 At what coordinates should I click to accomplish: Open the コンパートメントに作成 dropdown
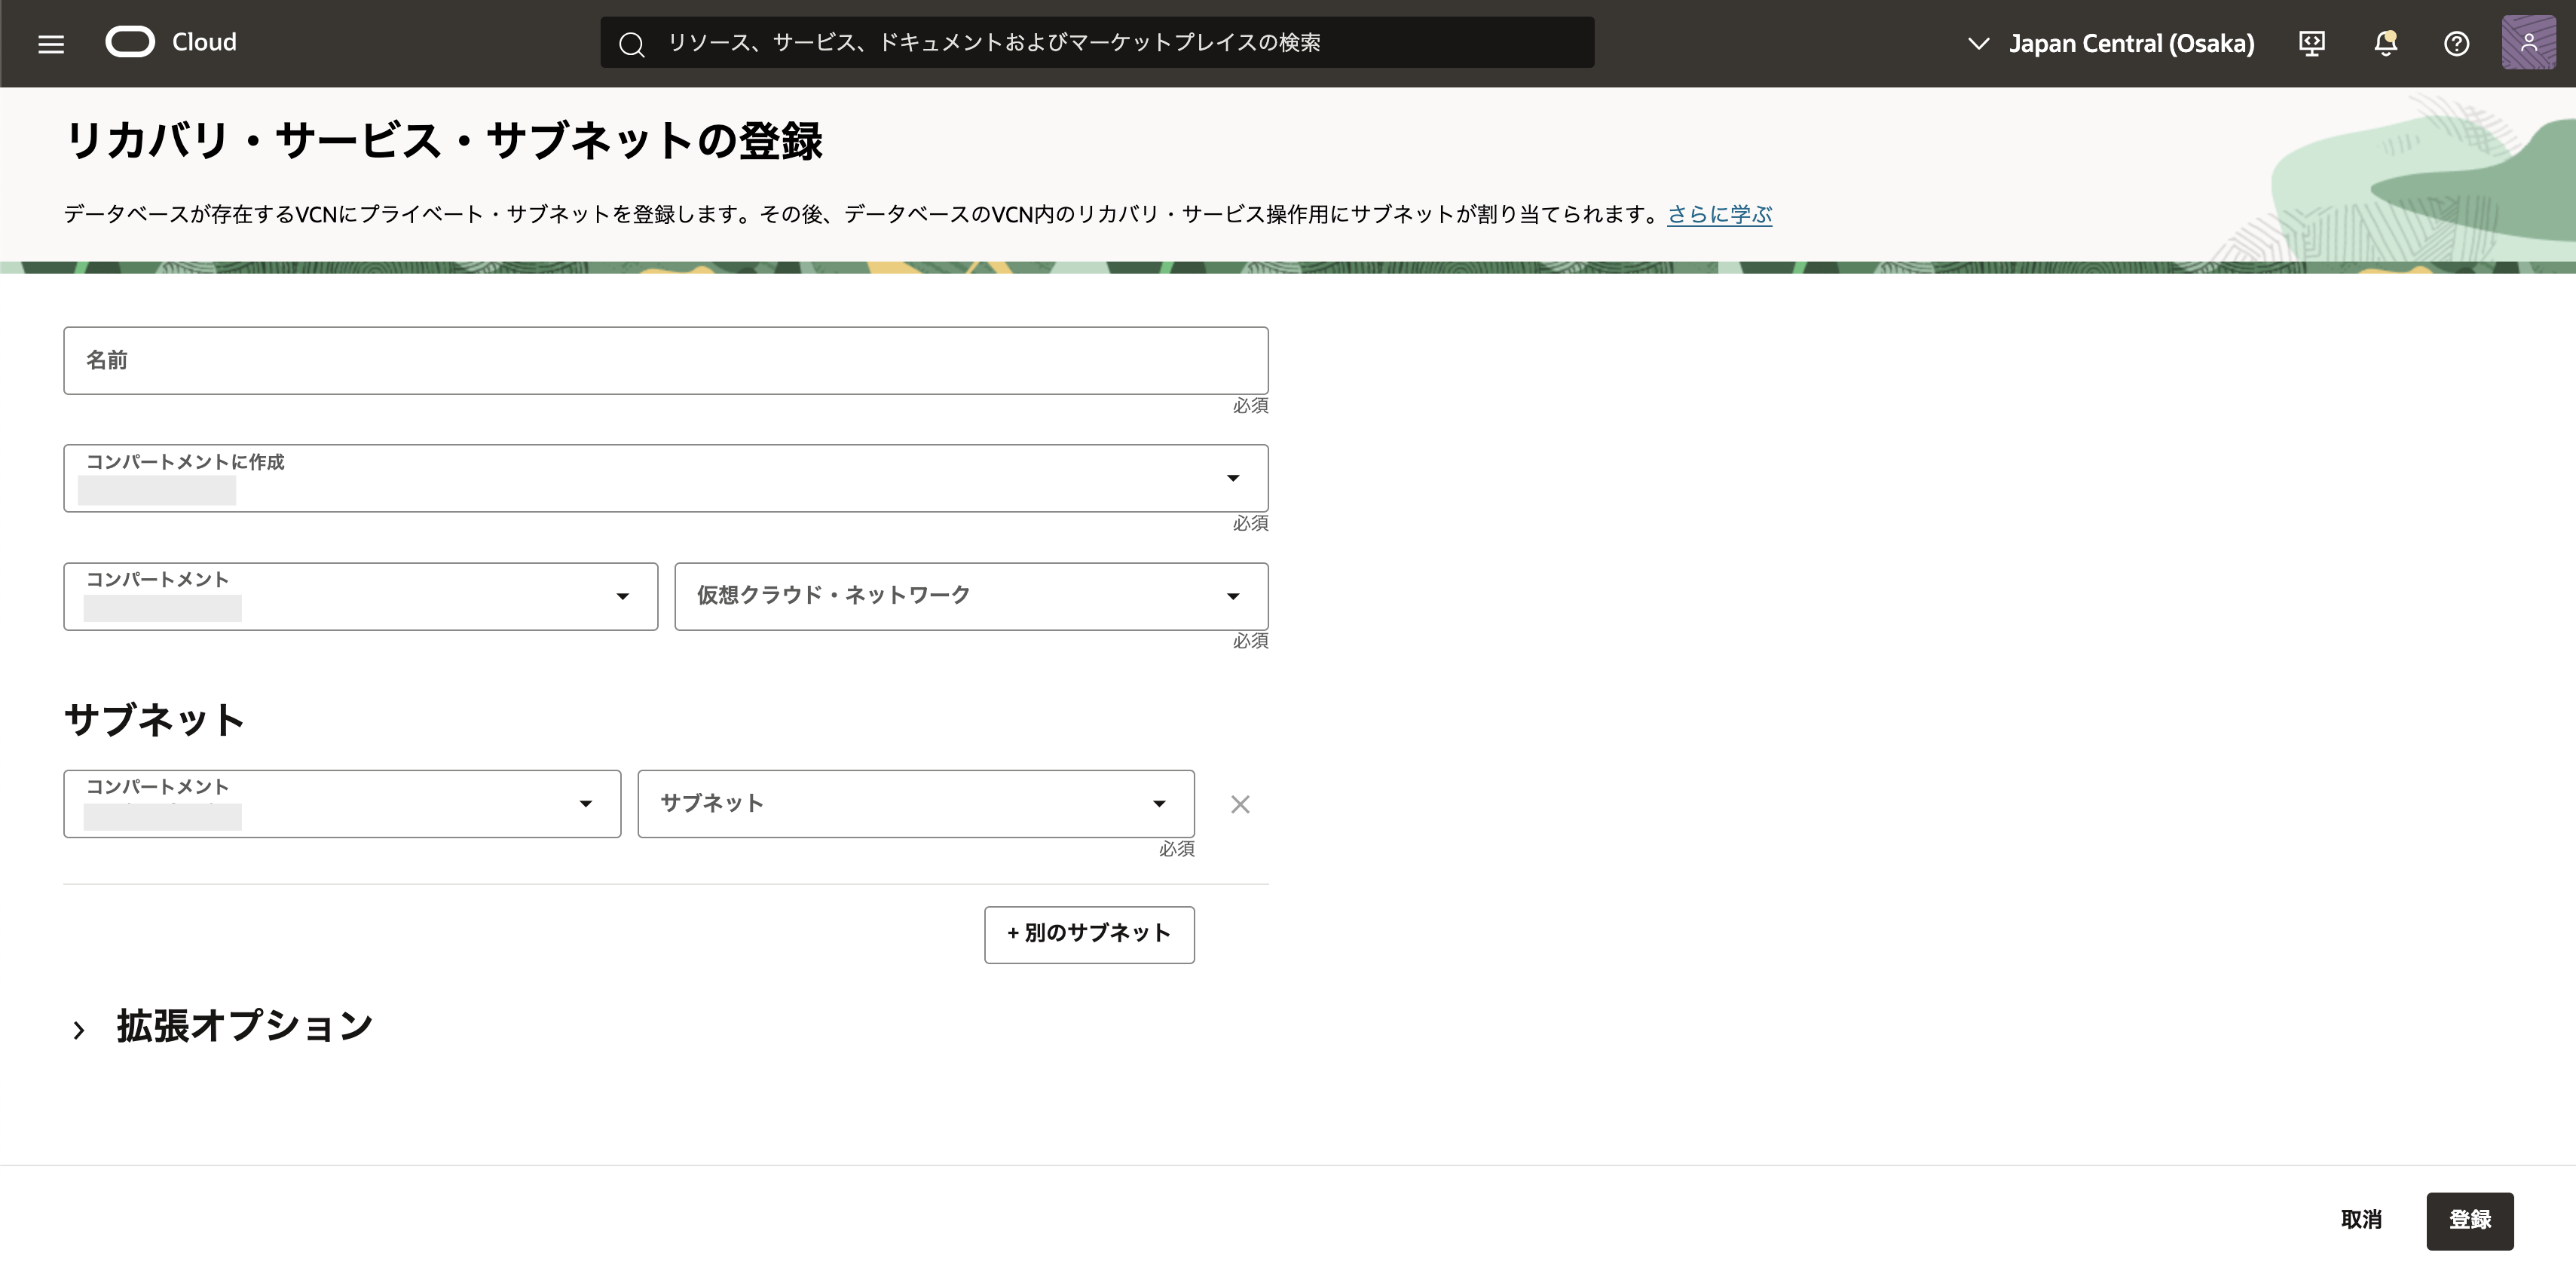pyautogui.click(x=665, y=478)
